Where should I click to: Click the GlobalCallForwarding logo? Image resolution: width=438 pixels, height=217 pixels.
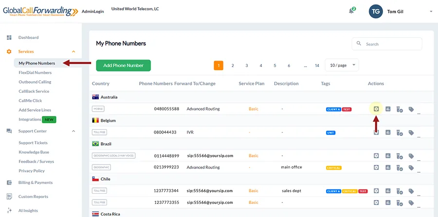pyautogui.click(x=41, y=11)
